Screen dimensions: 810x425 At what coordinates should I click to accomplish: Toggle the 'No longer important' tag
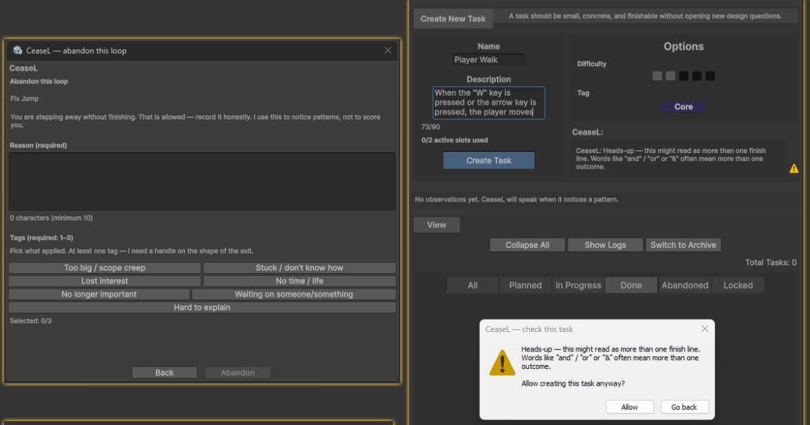click(x=99, y=294)
